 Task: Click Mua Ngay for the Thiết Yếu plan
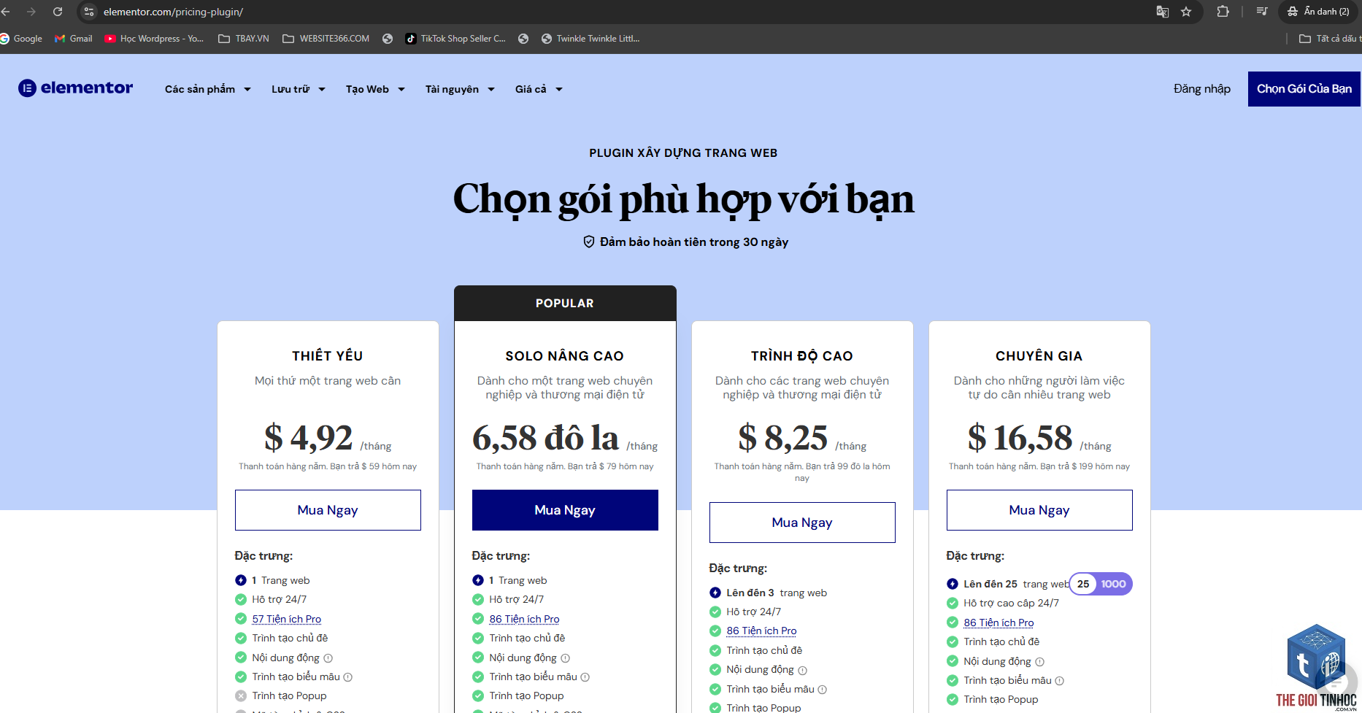(x=328, y=510)
